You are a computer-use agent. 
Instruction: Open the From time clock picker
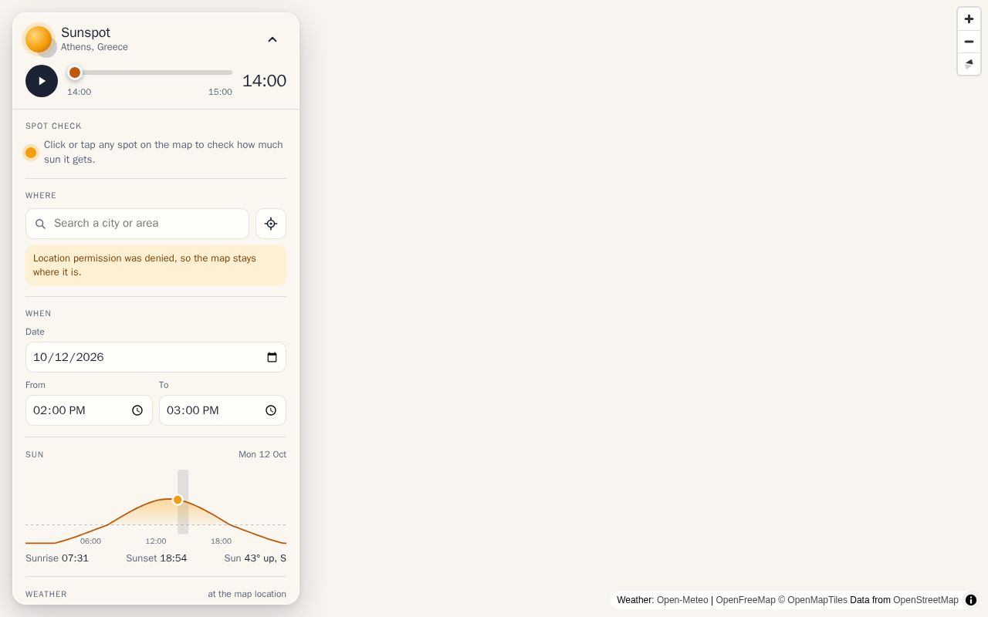(137, 410)
